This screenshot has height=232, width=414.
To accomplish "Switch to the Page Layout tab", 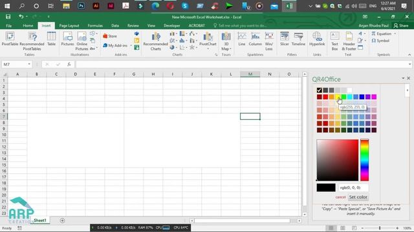I will tap(69, 26).
